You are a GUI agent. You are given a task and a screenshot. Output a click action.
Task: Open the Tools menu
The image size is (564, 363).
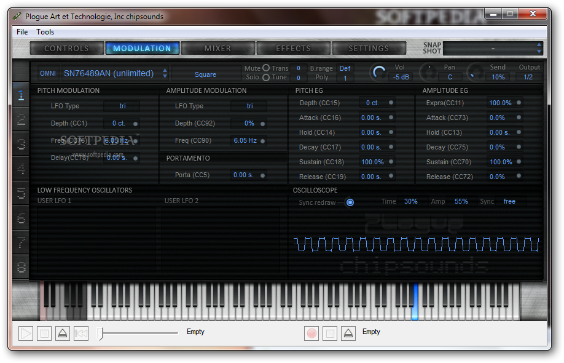(x=45, y=32)
